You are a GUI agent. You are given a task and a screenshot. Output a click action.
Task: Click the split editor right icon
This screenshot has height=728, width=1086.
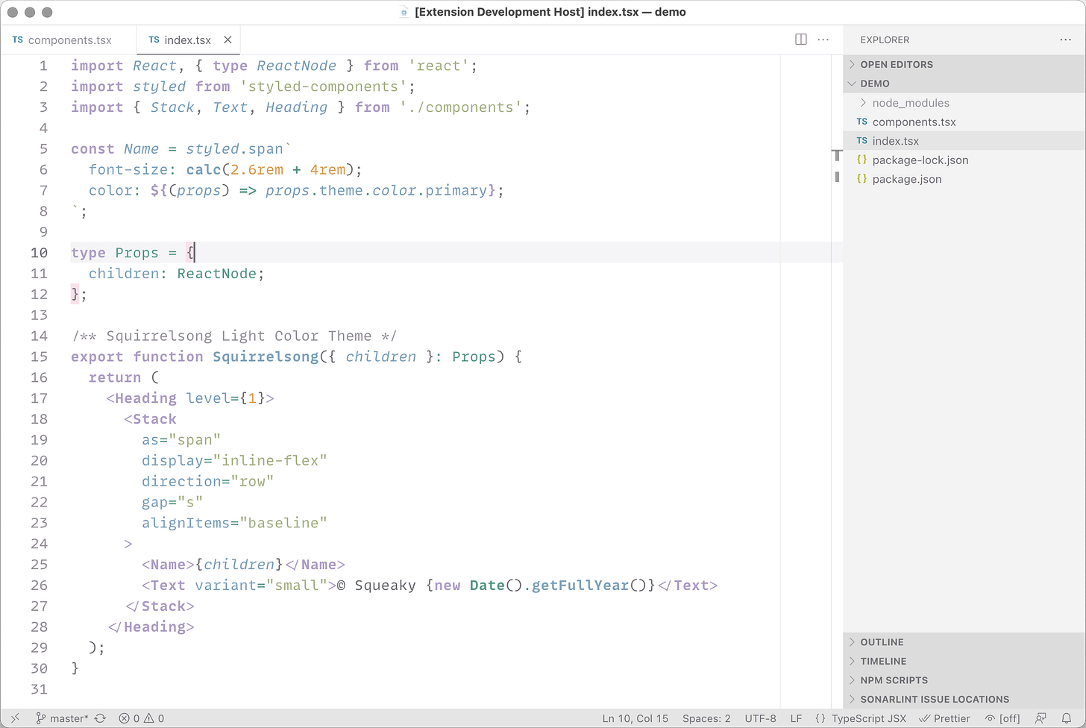click(x=801, y=40)
